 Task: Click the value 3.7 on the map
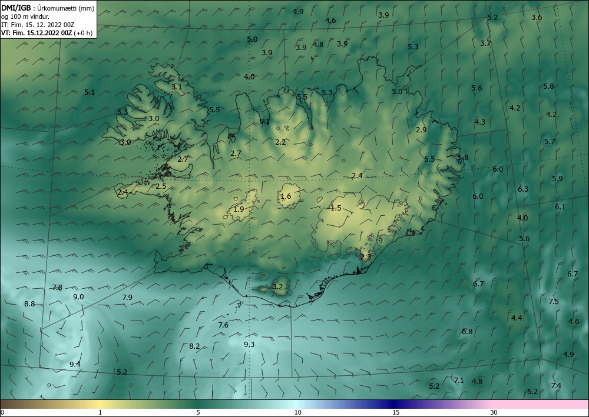point(485,43)
